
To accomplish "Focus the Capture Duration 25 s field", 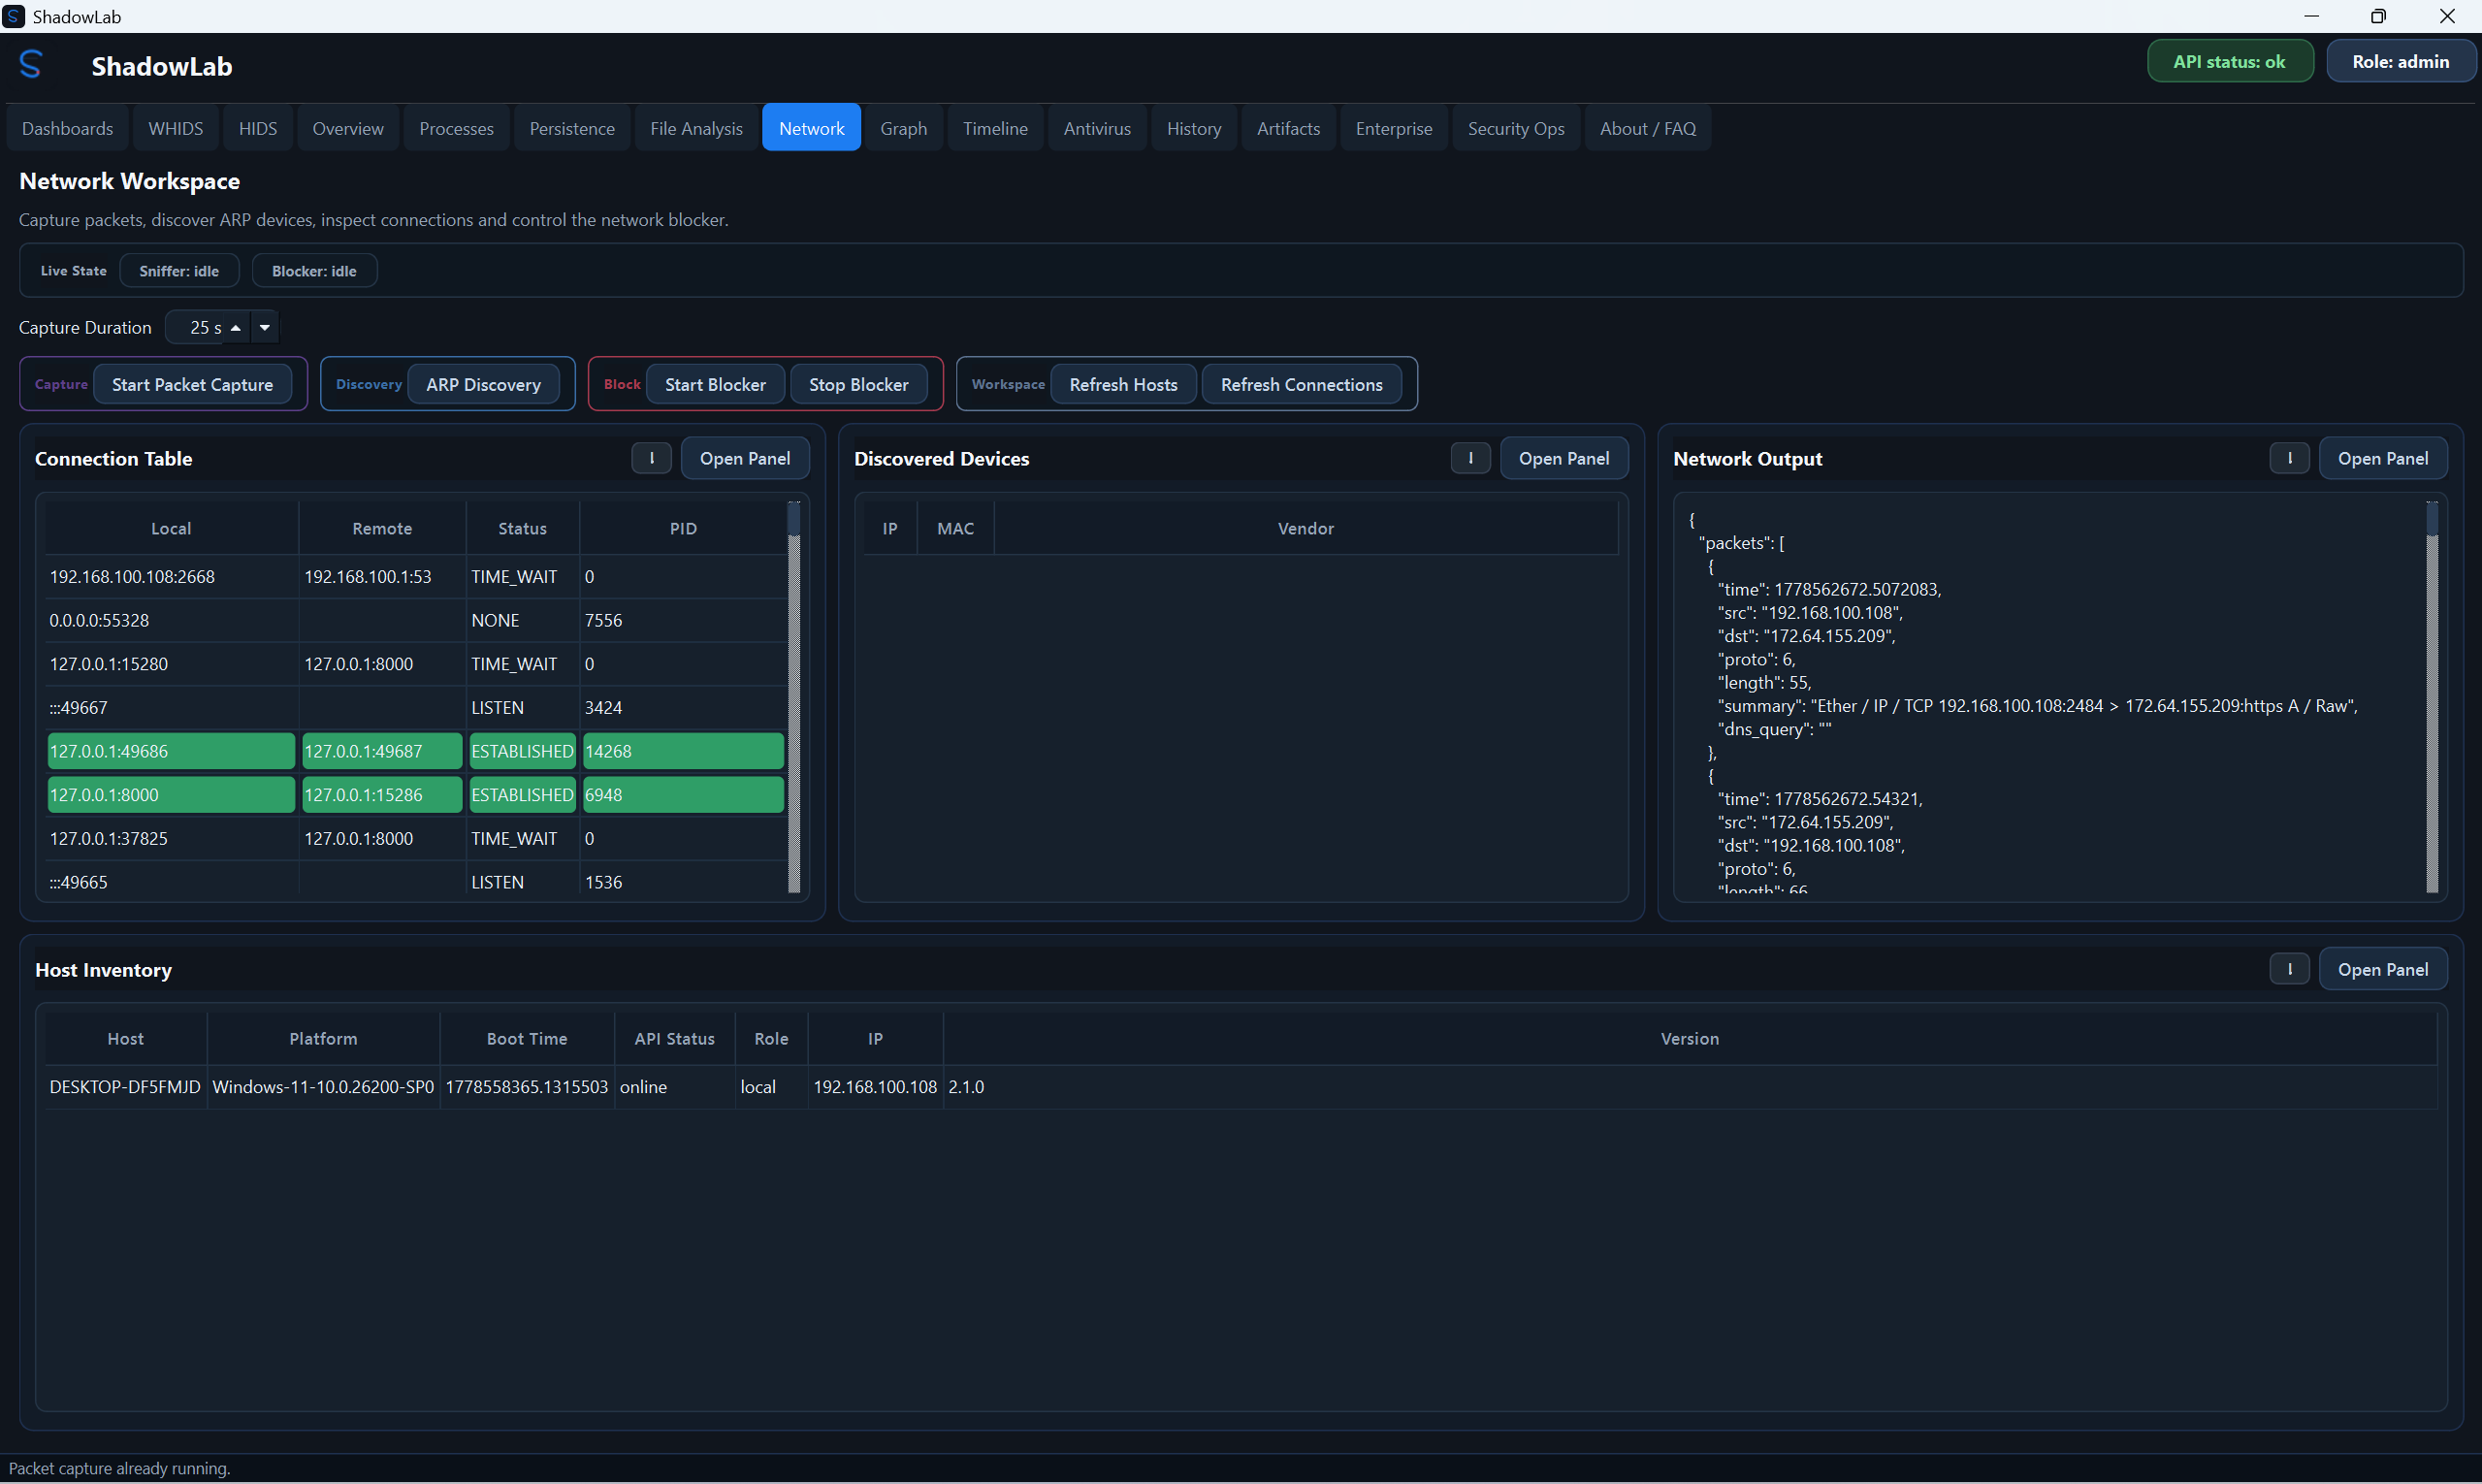I will [206, 328].
